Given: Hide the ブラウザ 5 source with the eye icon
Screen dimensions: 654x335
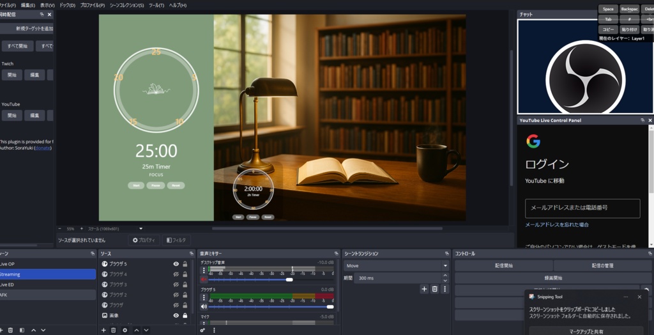Looking at the screenshot, I should click(x=176, y=264).
